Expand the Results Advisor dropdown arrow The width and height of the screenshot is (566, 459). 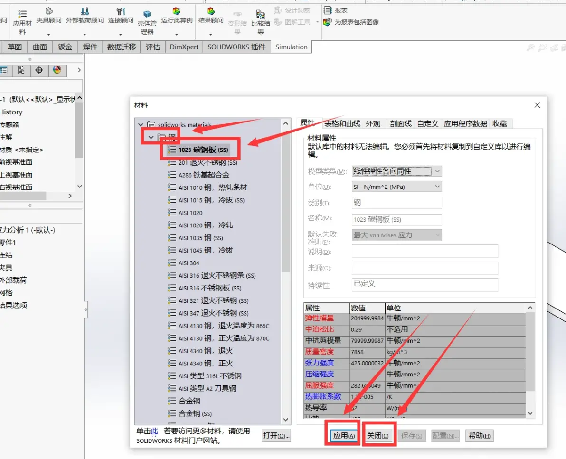(211, 35)
